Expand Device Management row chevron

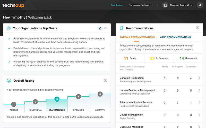click(x=199, y=115)
